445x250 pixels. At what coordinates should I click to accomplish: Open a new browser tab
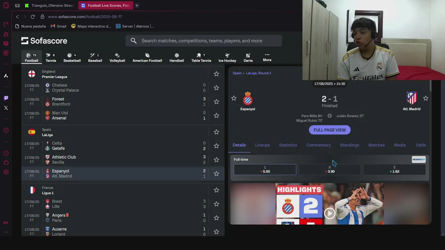coord(137,6)
